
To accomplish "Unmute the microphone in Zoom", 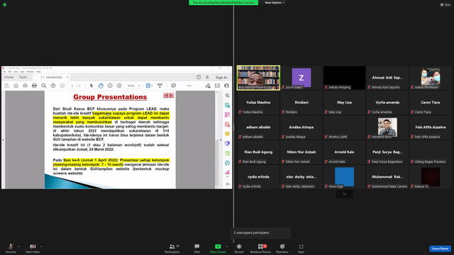I will coord(11,248).
